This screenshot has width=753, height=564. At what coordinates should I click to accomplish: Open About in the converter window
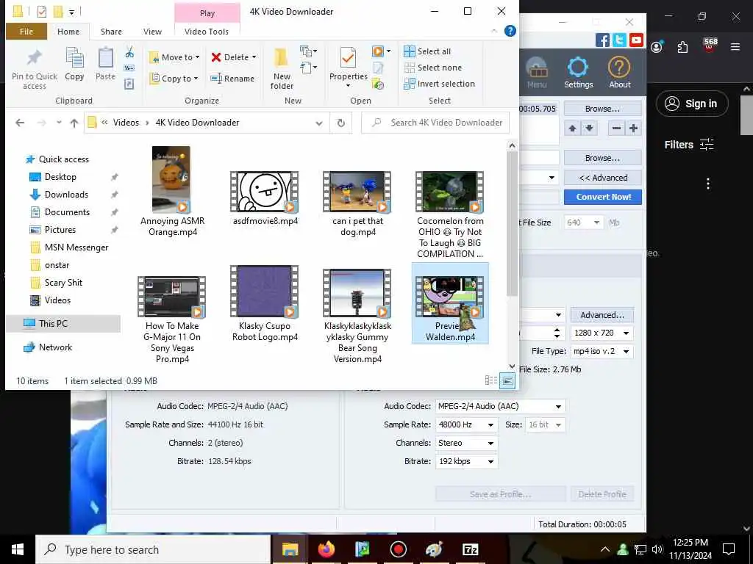coord(619,73)
